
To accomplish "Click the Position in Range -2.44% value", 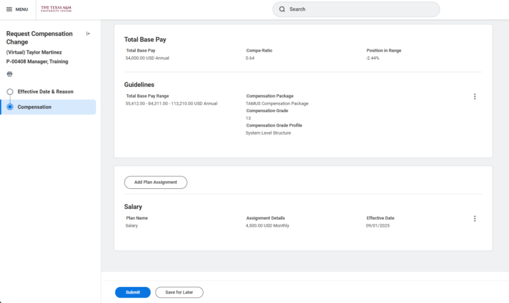I will [372, 58].
